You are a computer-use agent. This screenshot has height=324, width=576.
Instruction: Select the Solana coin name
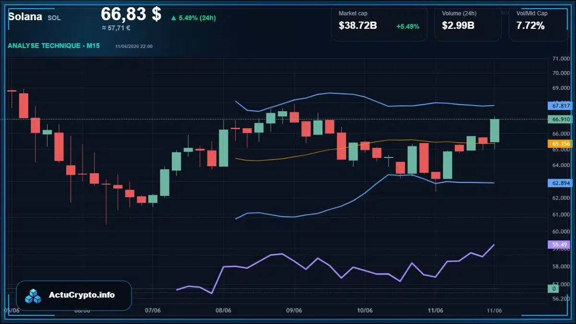pos(25,17)
